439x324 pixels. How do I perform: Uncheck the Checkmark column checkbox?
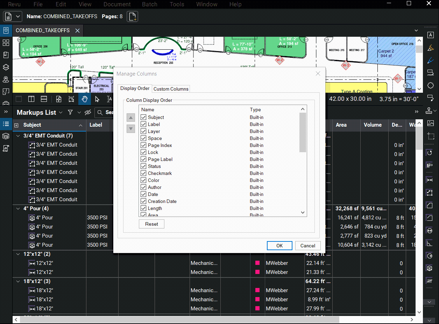143,173
